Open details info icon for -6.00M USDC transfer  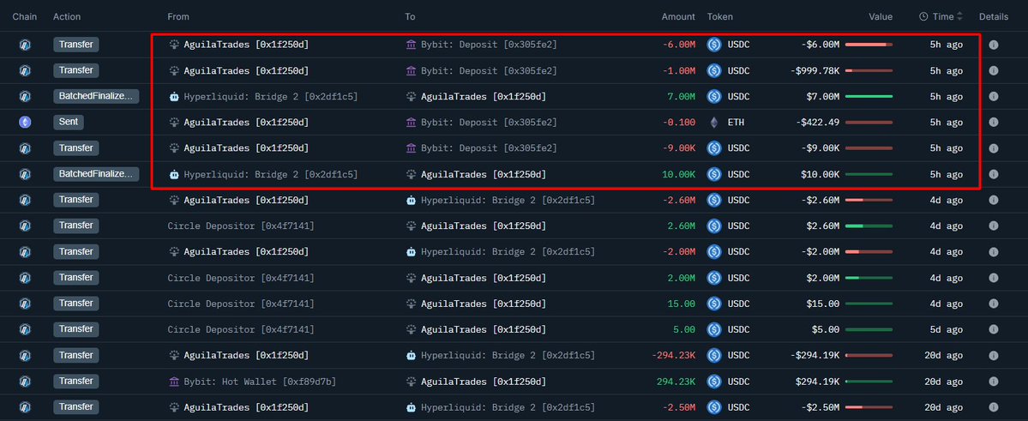point(993,45)
